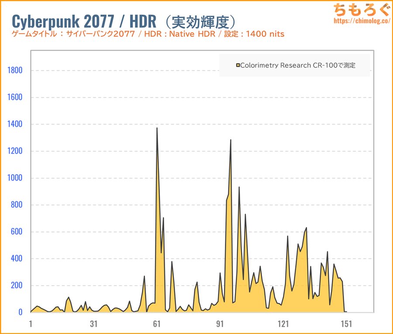393x334 pixels.
Task: Click y-axis label 1200
Action: pyautogui.click(x=15, y=151)
